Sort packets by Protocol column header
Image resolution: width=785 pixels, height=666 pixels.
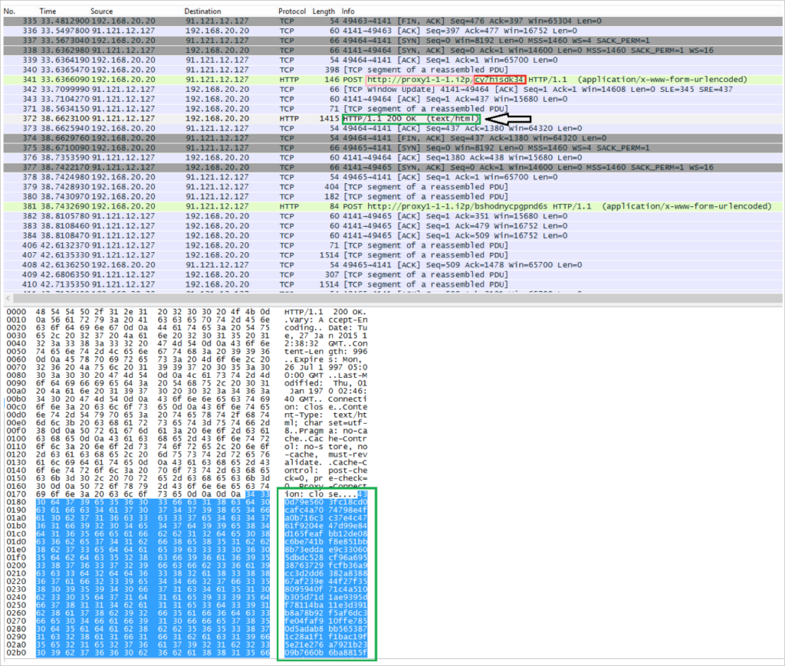(x=291, y=11)
